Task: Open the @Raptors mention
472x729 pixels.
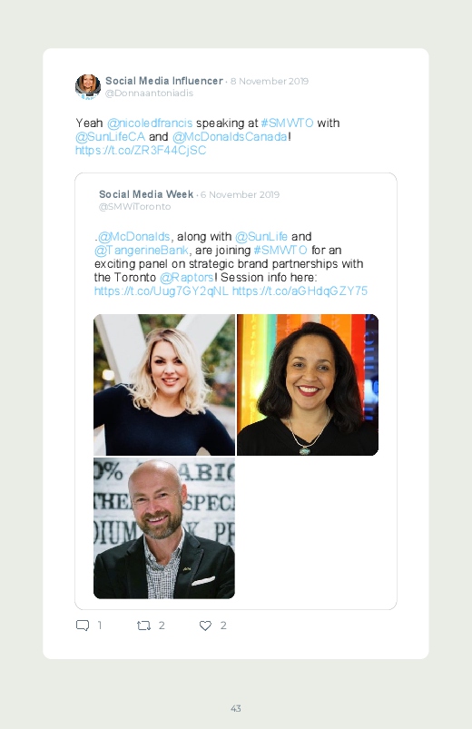Action: point(186,278)
